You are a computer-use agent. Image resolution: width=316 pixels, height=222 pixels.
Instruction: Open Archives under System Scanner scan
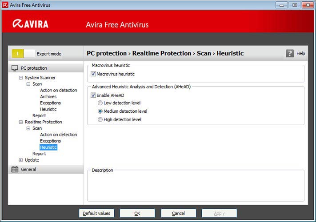tap(48, 96)
